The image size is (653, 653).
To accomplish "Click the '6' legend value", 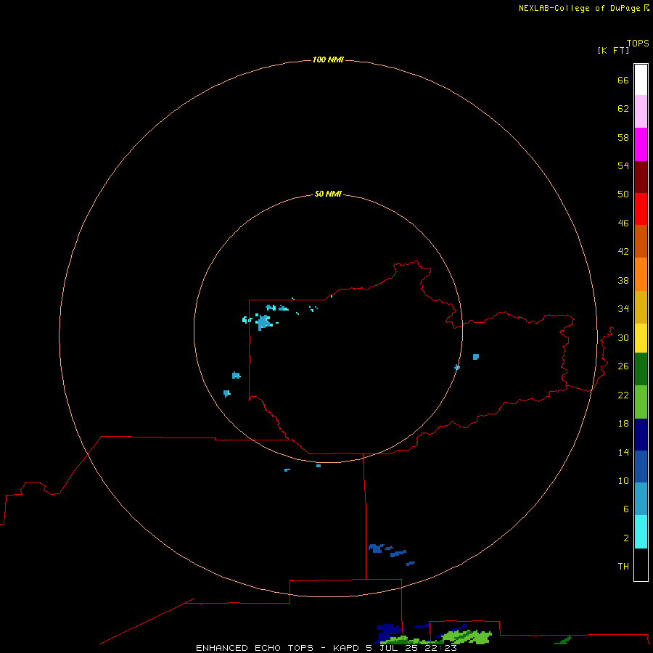I will (x=626, y=509).
